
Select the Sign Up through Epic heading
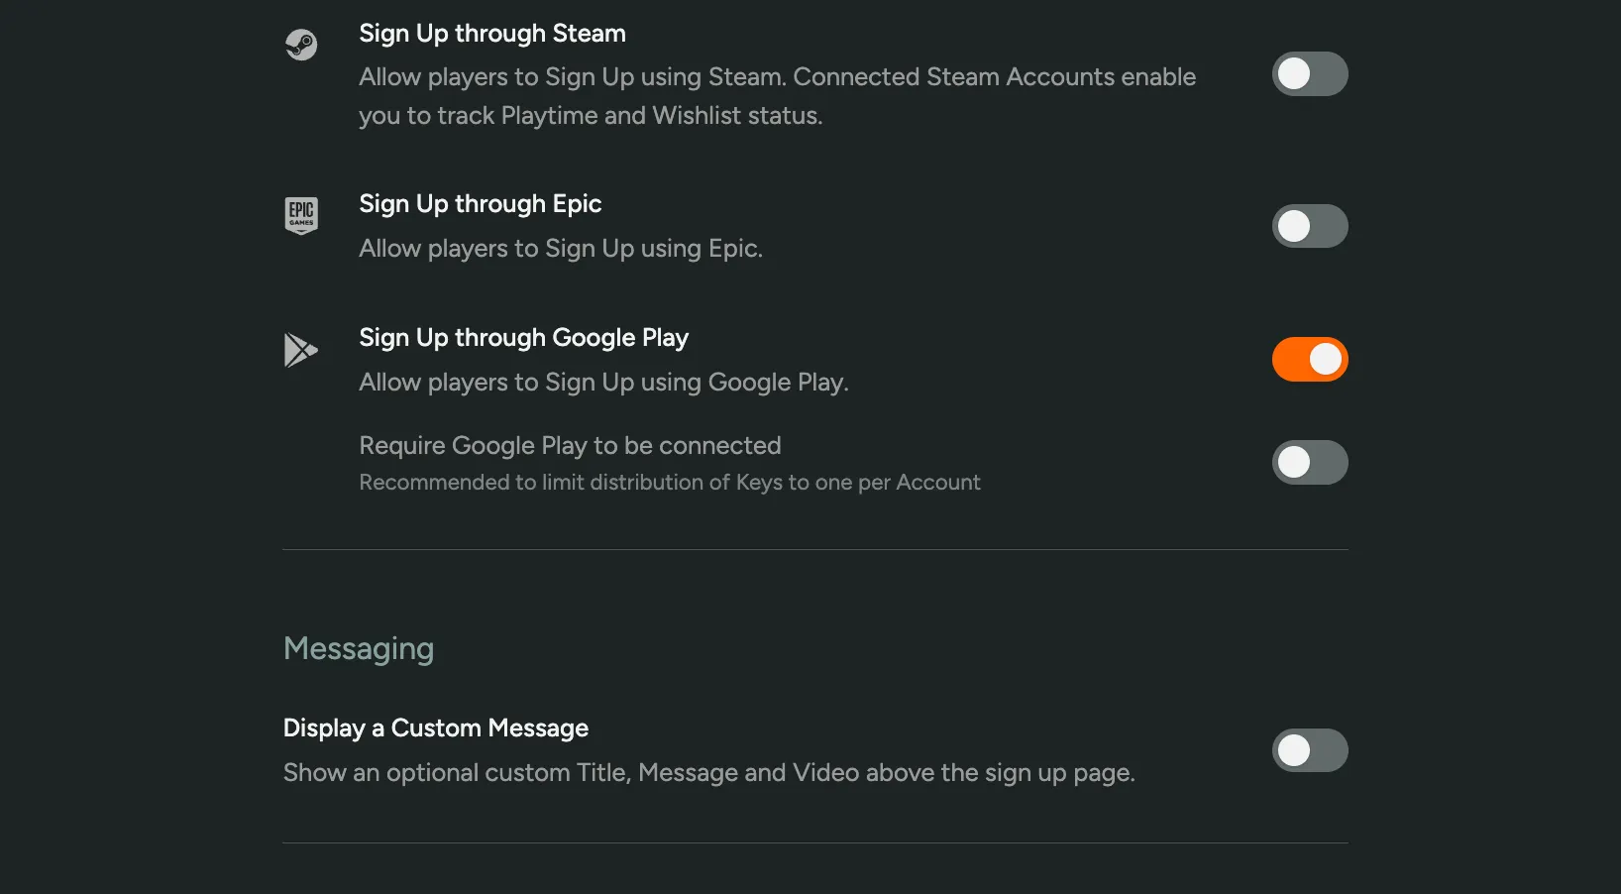coord(480,204)
